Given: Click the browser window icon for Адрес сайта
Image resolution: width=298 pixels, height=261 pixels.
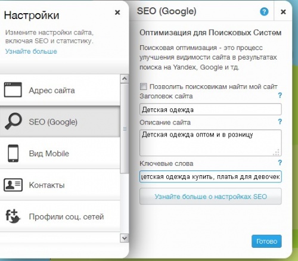Looking at the screenshot, I should coord(13,90).
